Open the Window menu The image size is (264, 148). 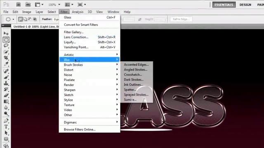[x=113, y=12]
